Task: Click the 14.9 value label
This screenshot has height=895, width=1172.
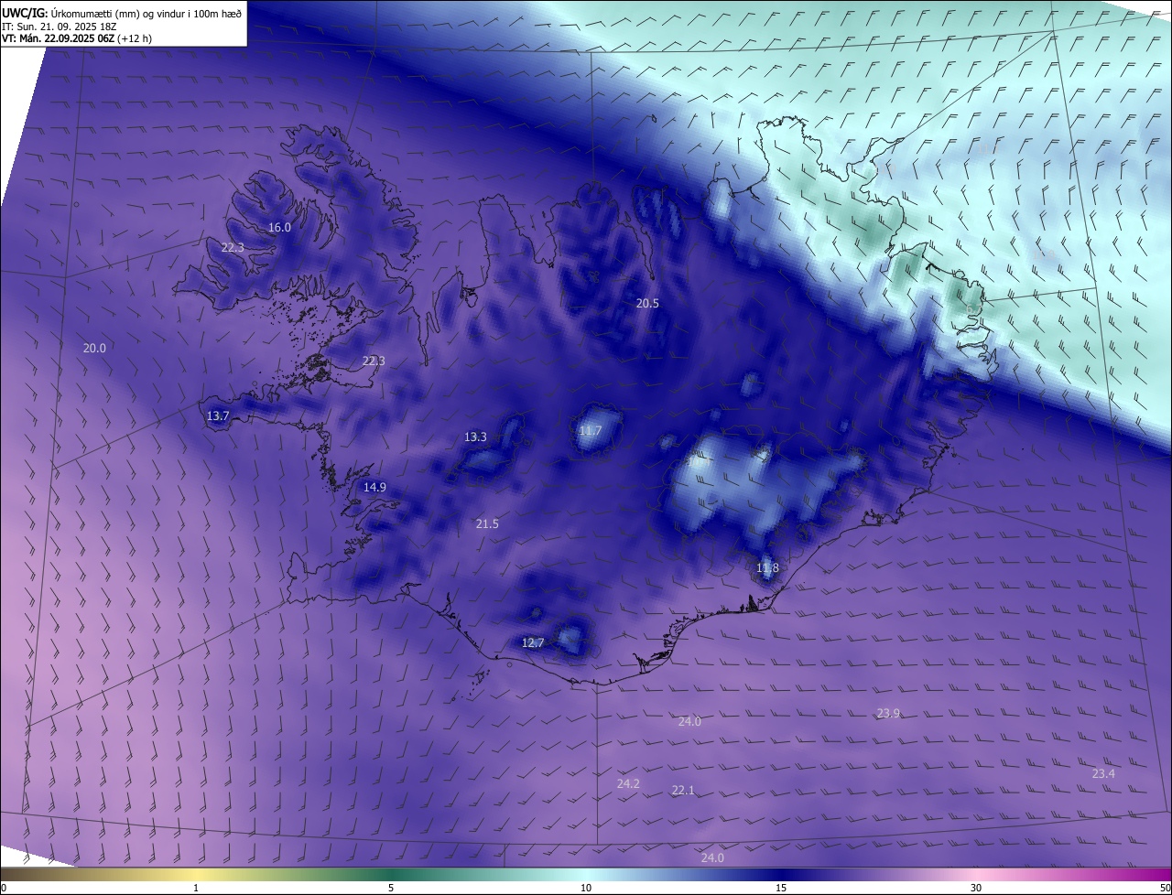Action: (x=374, y=487)
